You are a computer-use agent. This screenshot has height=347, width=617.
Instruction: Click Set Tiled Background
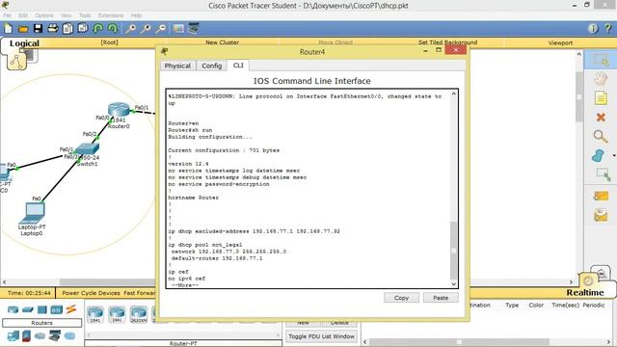click(x=447, y=42)
